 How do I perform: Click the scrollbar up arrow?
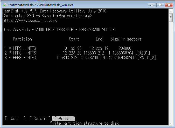coord(171,11)
